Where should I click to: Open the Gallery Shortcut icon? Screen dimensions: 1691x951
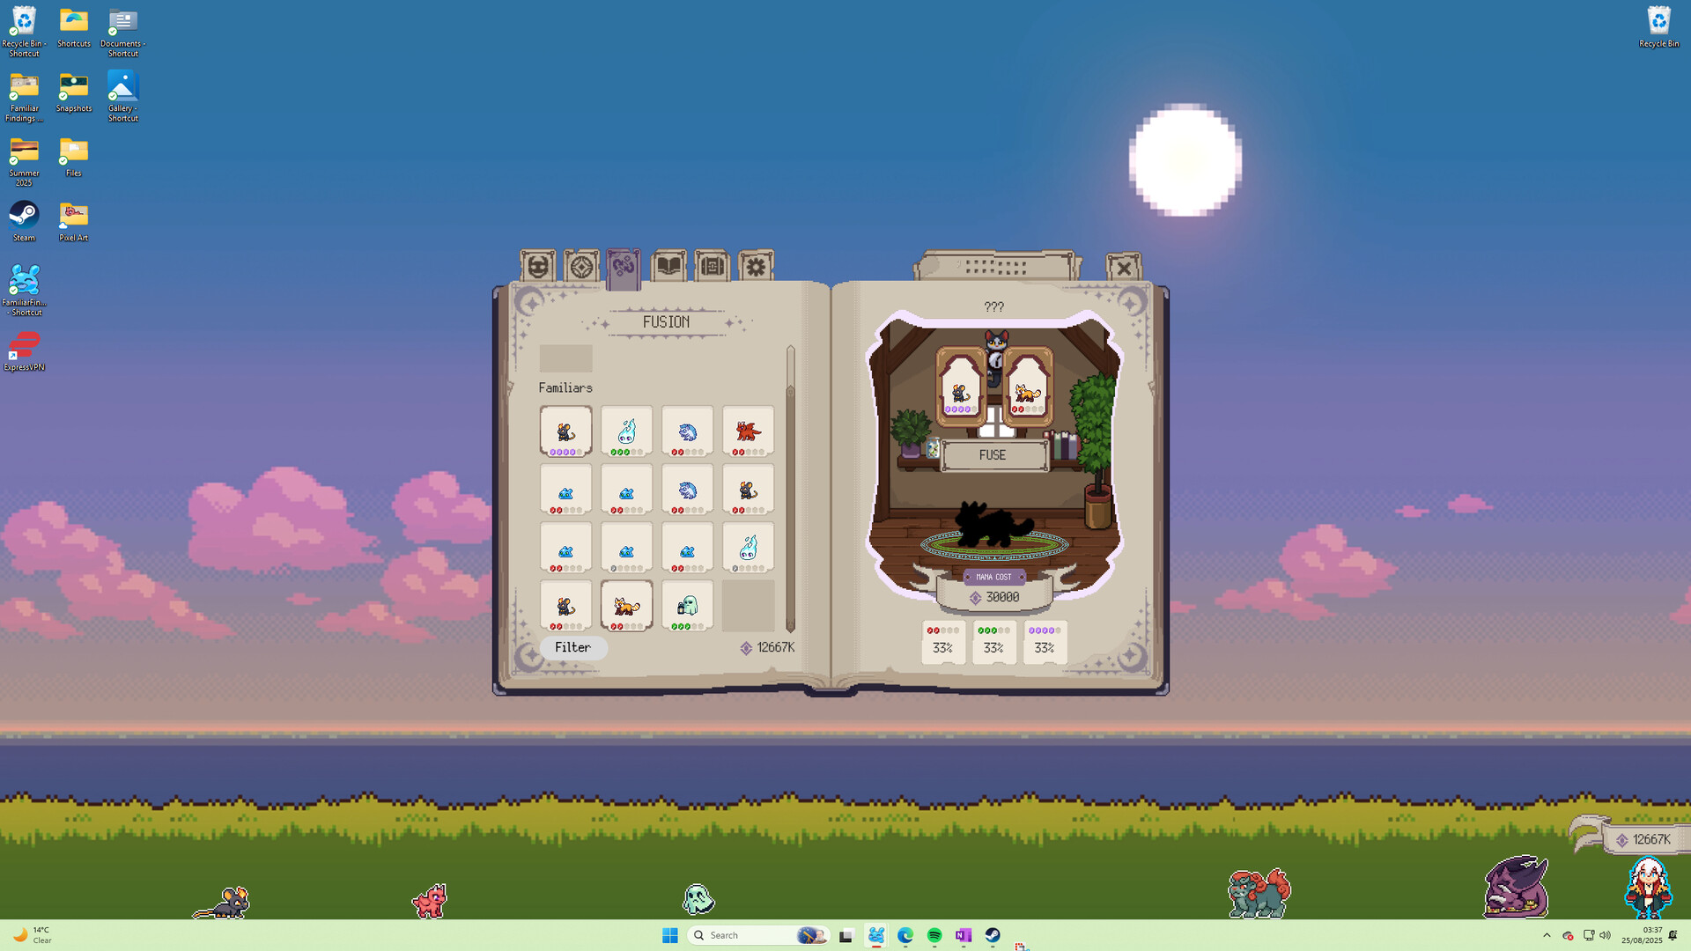(123, 96)
